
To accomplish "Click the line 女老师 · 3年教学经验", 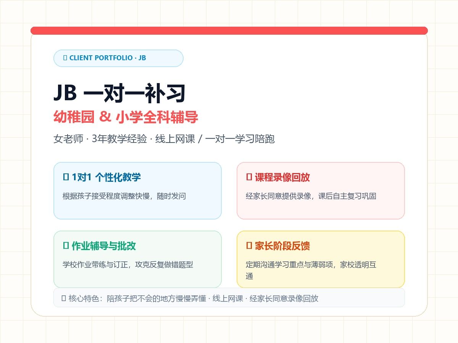I will pos(100,139).
